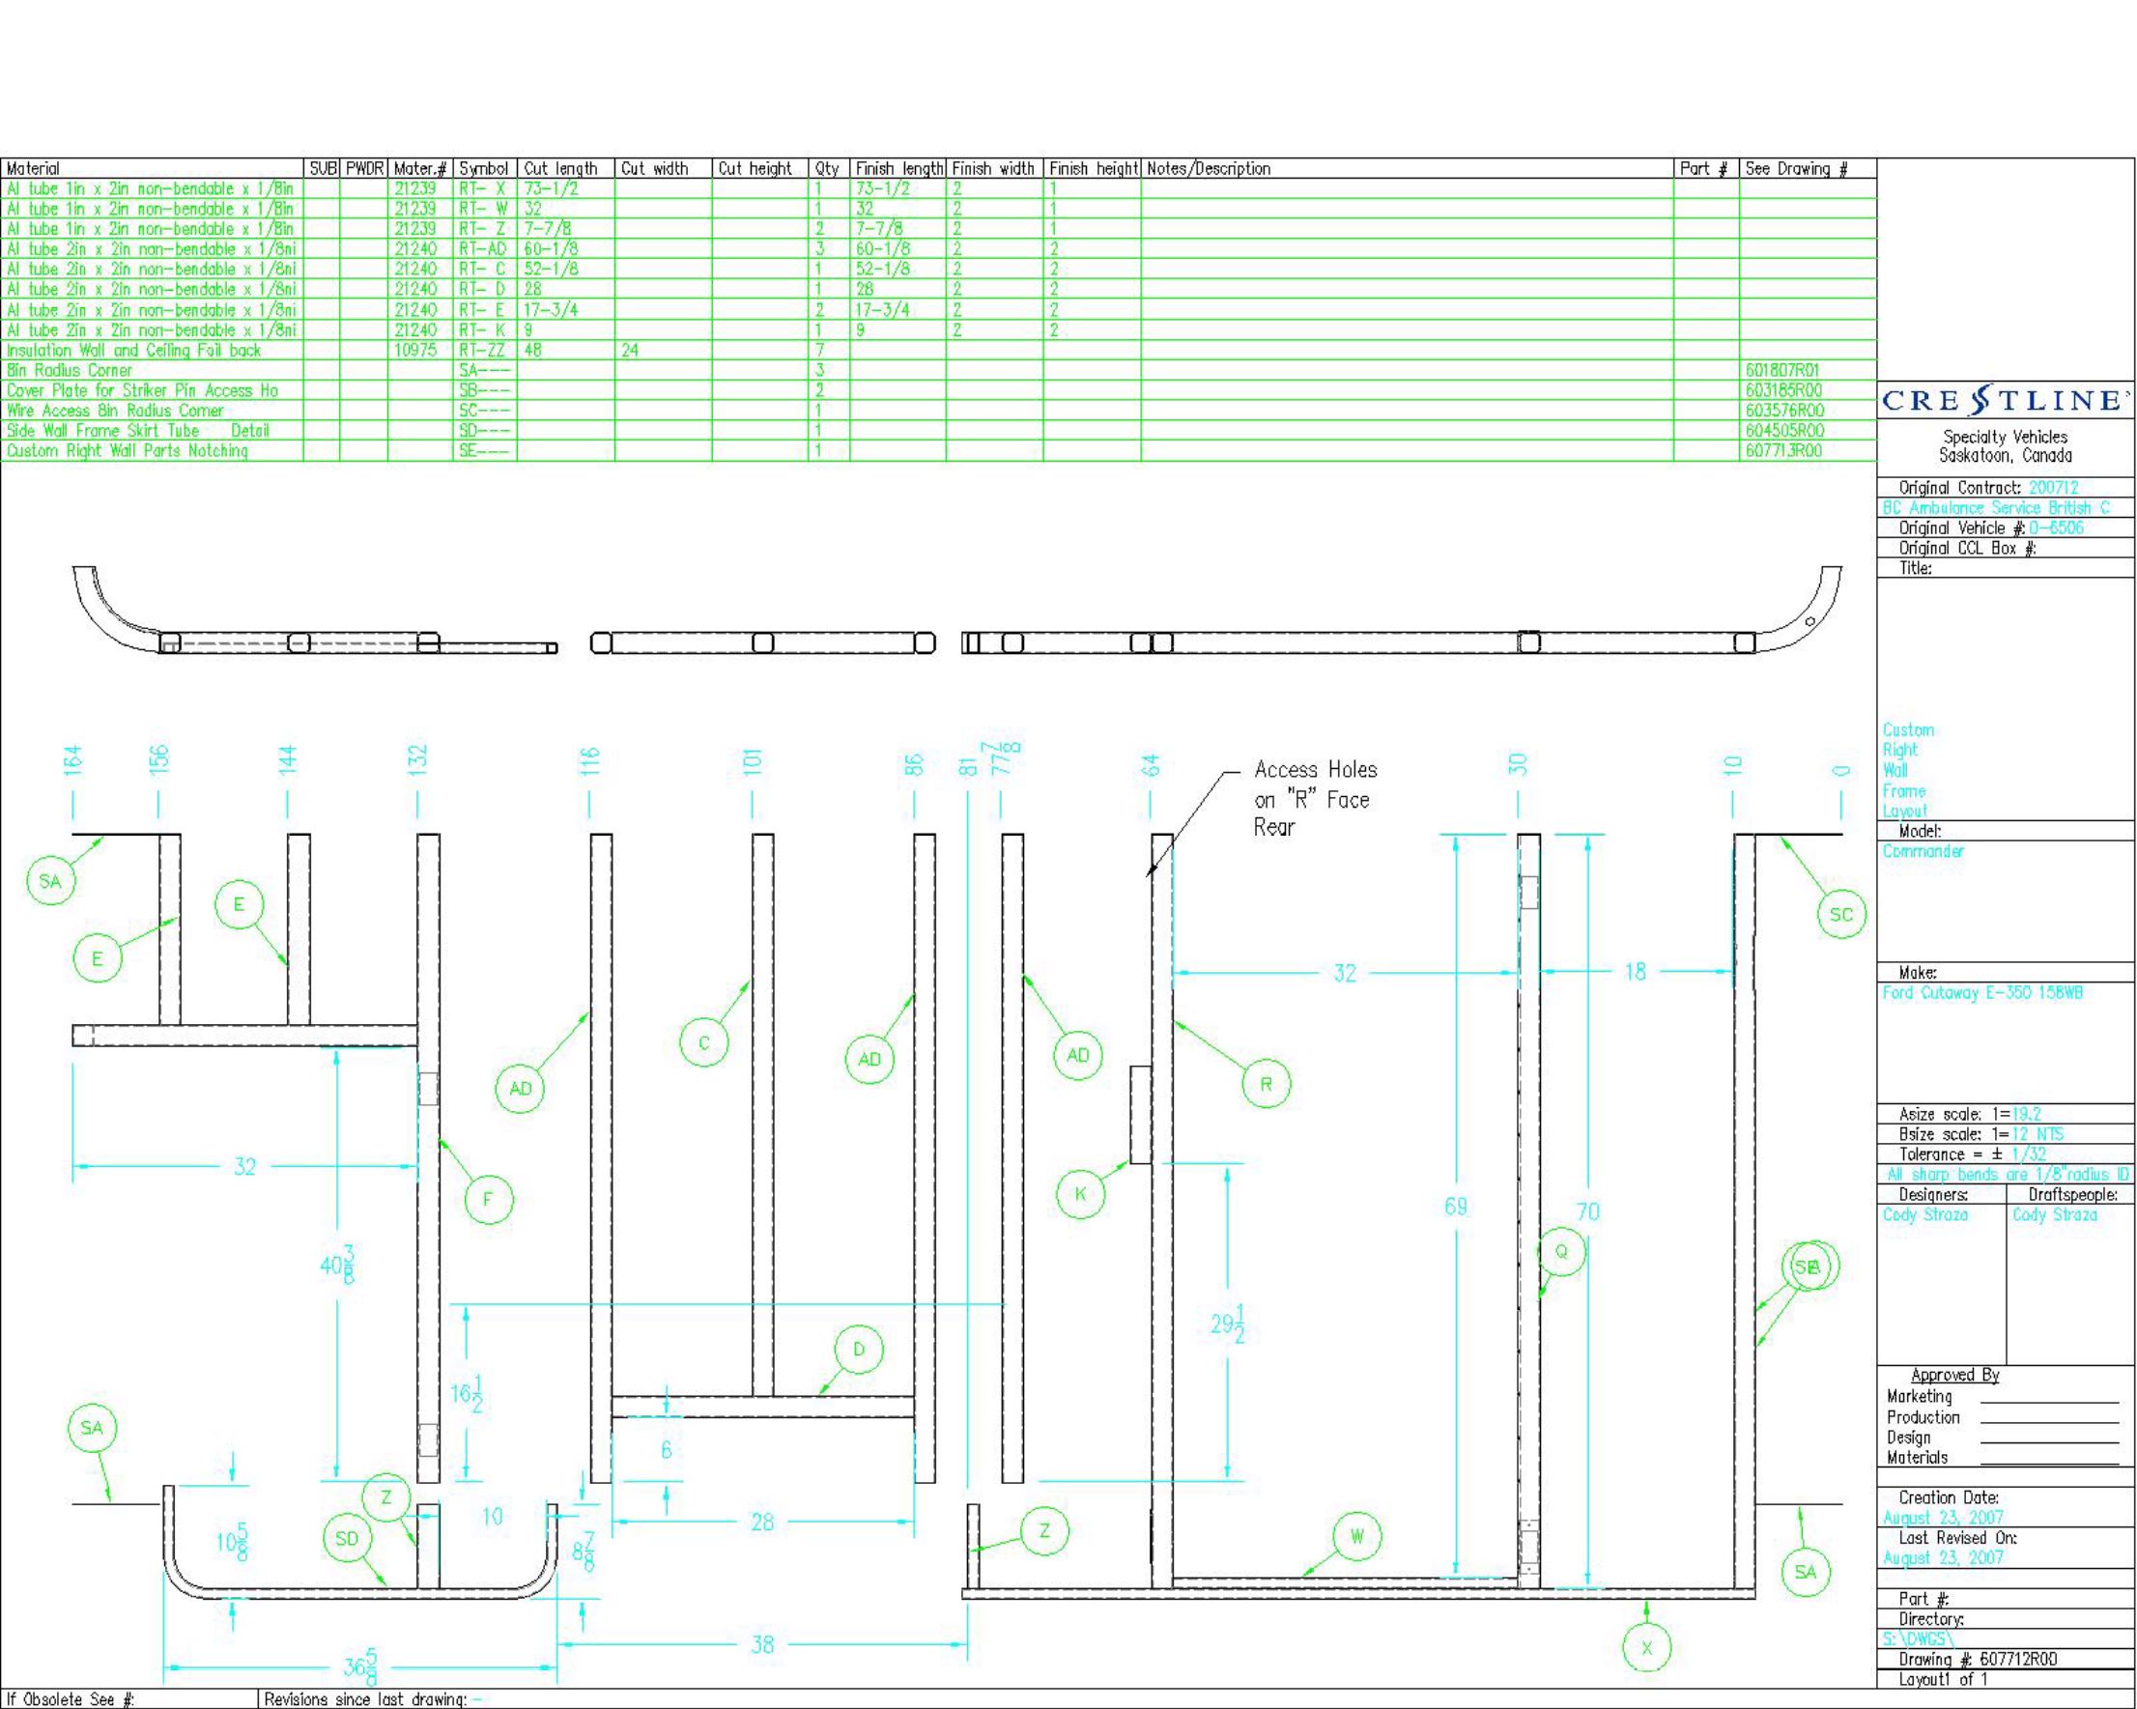
Task: Click drawing reference 604505R00
Action: [x=1783, y=430]
